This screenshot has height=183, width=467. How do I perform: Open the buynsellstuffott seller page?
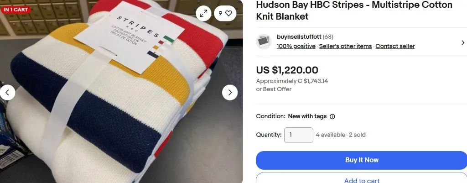pos(299,37)
